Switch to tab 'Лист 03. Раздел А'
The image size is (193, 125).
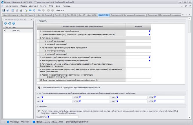pyautogui.click(x=11, y=15)
